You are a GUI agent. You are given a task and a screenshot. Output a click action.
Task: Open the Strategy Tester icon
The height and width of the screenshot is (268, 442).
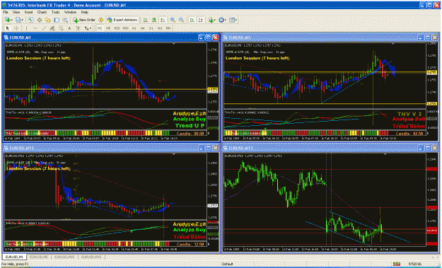[x=65, y=20]
